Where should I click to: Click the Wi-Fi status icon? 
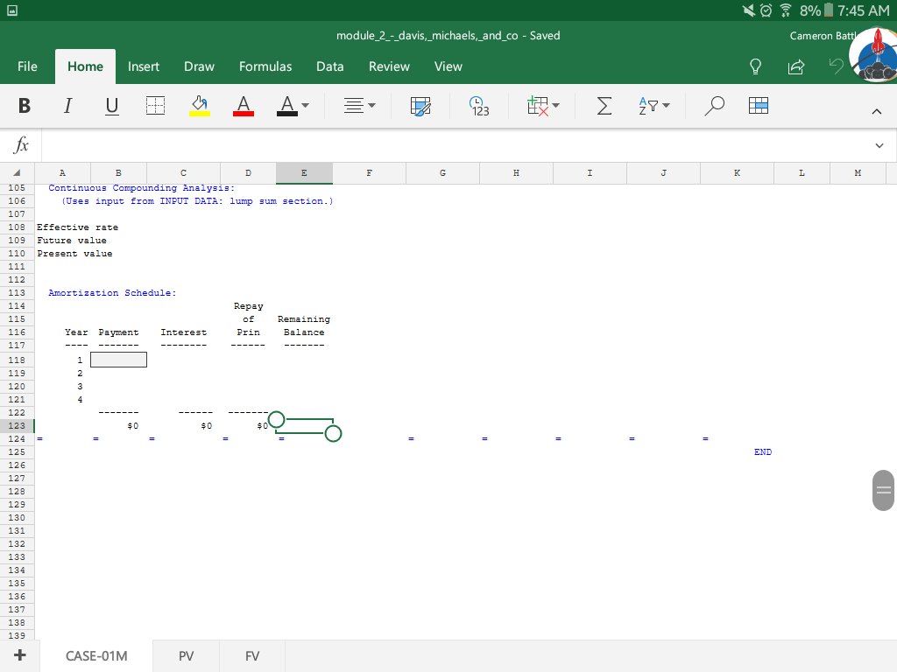tap(786, 10)
